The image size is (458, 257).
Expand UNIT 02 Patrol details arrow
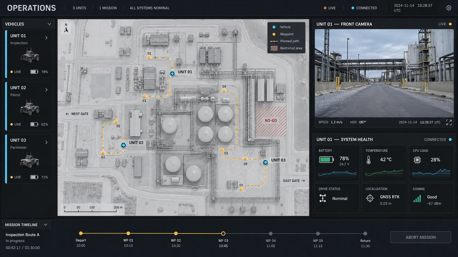46,90
